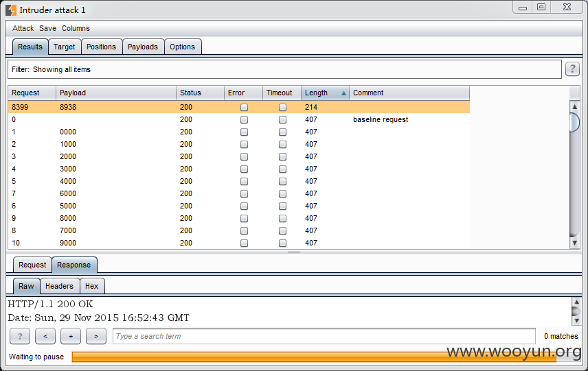This screenshot has width=588, height=371.
Task: Sort by the Comment column header
Action: [409, 93]
